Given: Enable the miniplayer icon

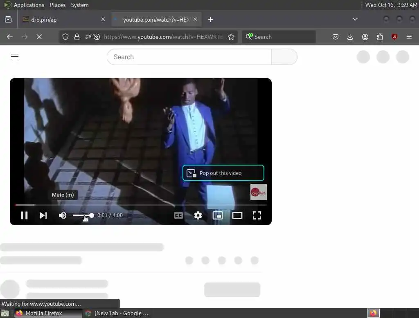Looking at the screenshot, I should (x=218, y=215).
